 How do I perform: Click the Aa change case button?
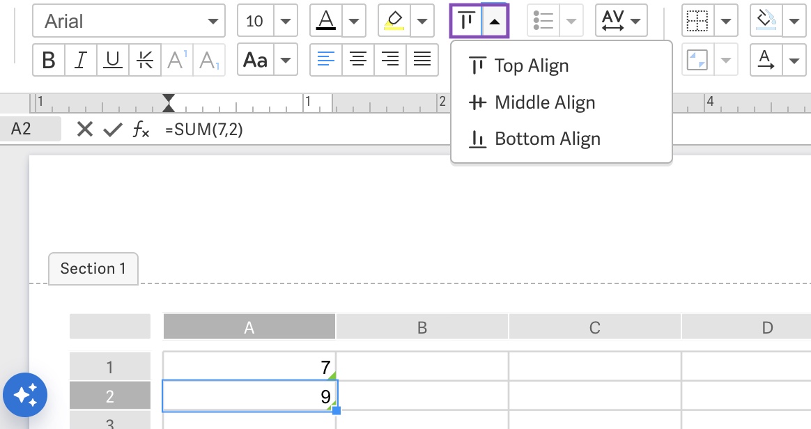tap(256, 60)
